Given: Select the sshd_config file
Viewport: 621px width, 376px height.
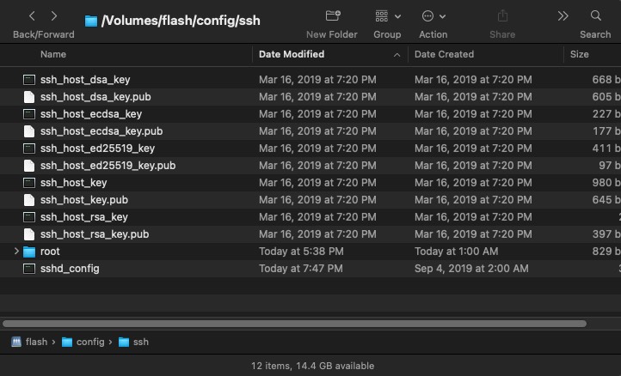Looking at the screenshot, I should point(310,269).
